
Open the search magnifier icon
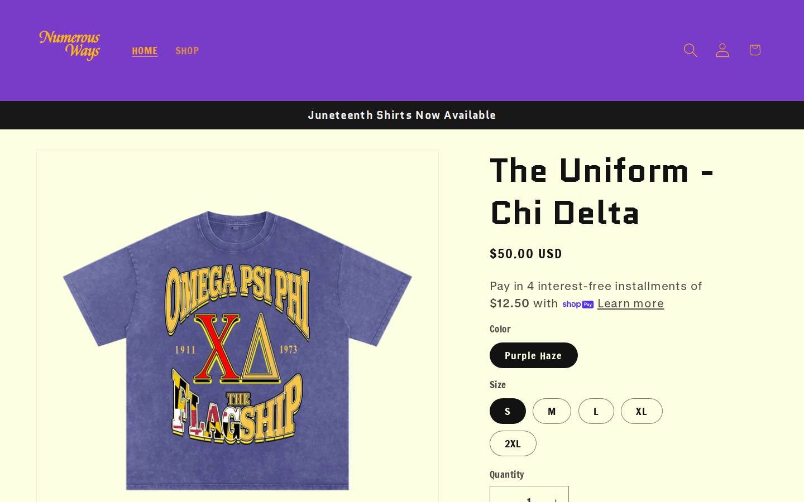(x=690, y=50)
